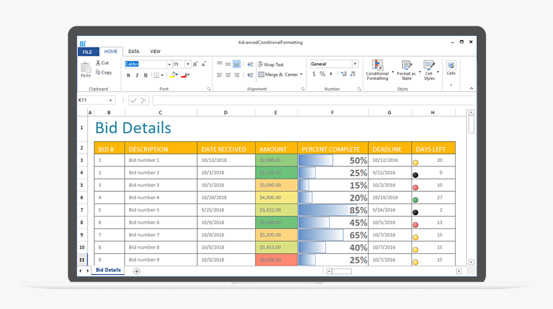Toggle Bold formatting
Image resolution: width=553 pixels, height=309 pixels.
click(x=129, y=75)
